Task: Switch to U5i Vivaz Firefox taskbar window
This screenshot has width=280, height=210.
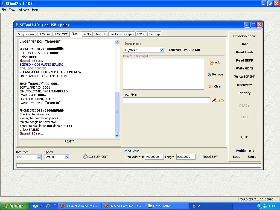Action: [x=80, y=206]
